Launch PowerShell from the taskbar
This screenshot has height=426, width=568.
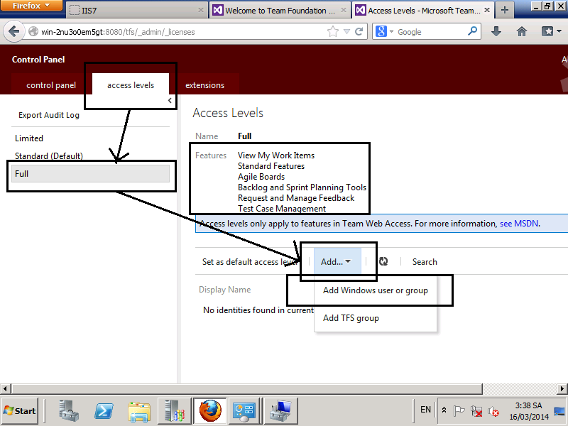(104, 411)
